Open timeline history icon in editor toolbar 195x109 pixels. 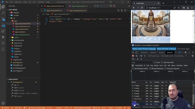coord(119,11)
